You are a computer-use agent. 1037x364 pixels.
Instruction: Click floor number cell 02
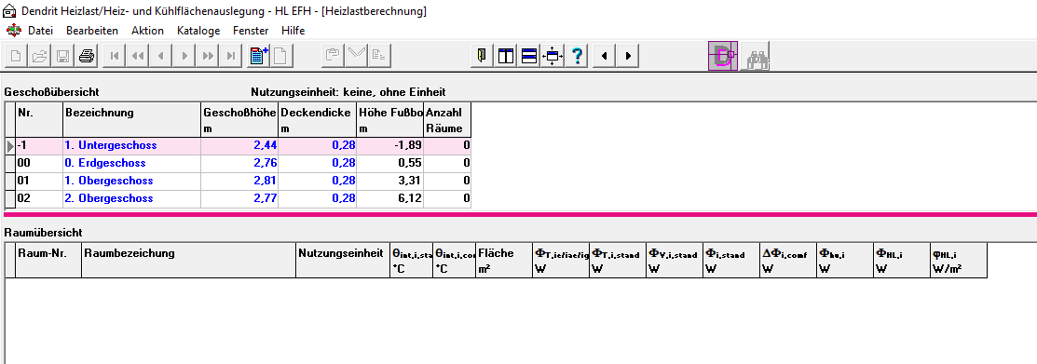[x=39, y=199]
